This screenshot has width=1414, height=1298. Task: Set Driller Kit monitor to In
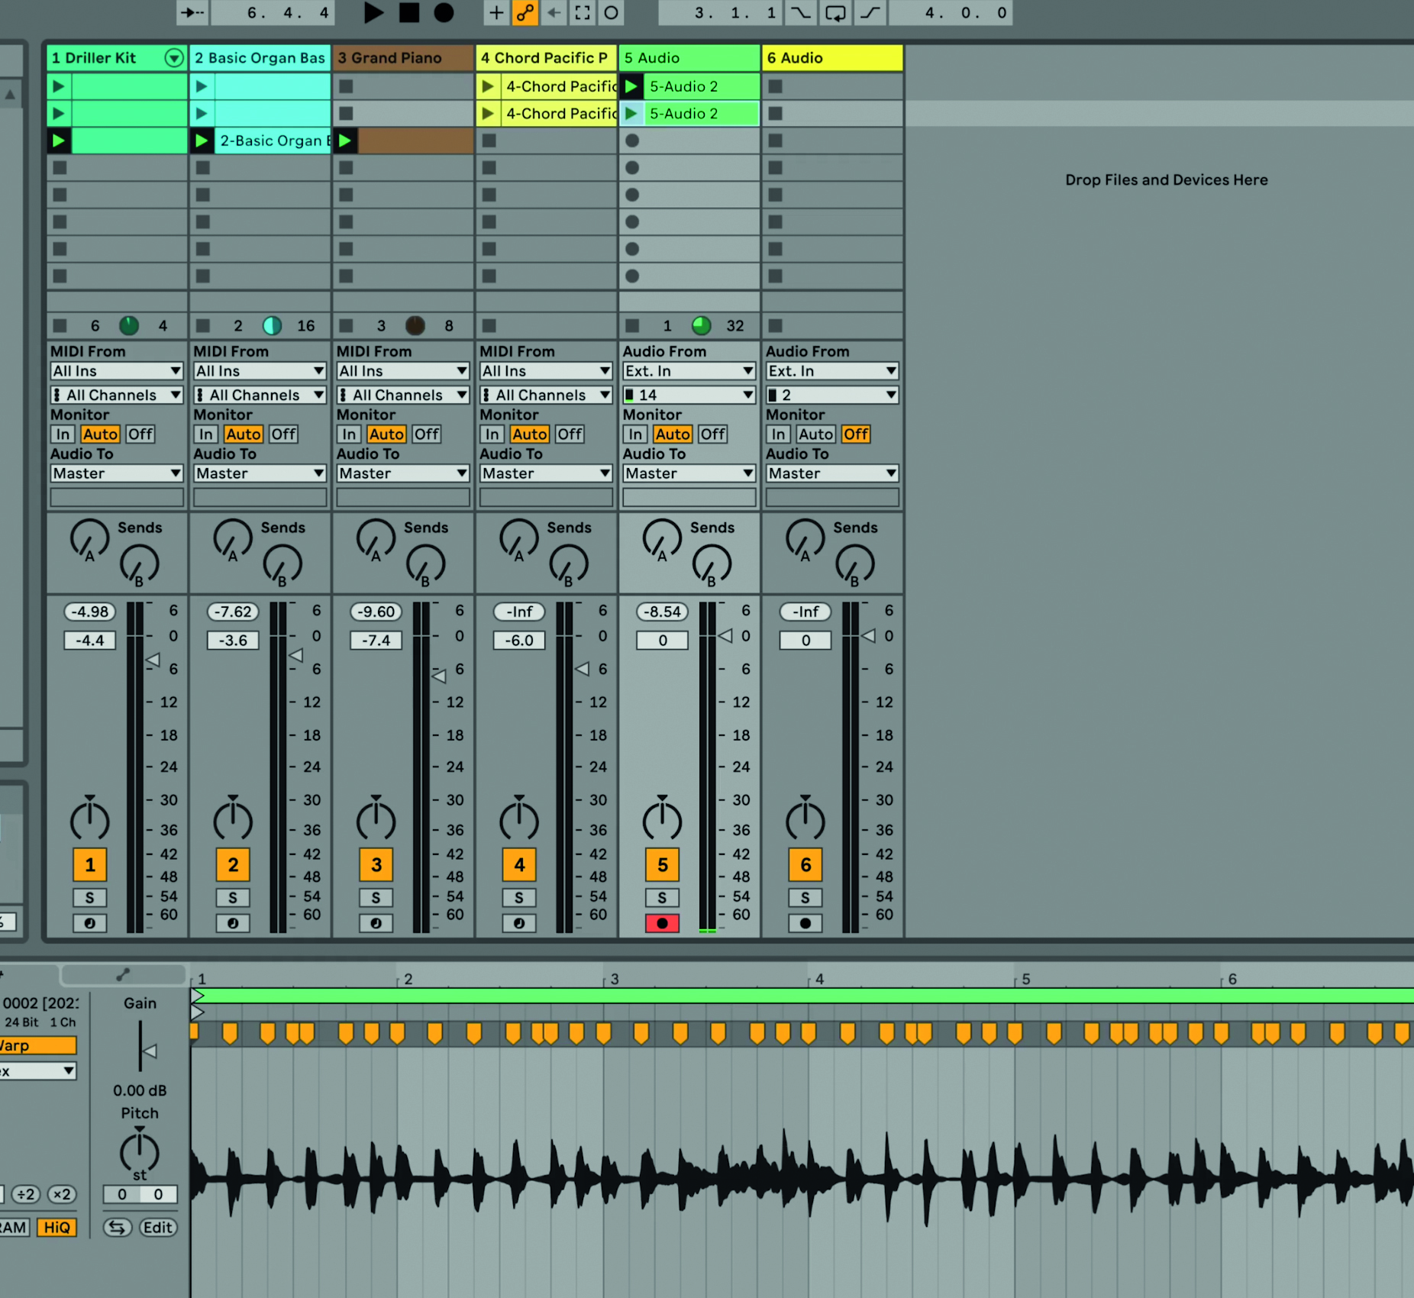[x=63, y=434]
